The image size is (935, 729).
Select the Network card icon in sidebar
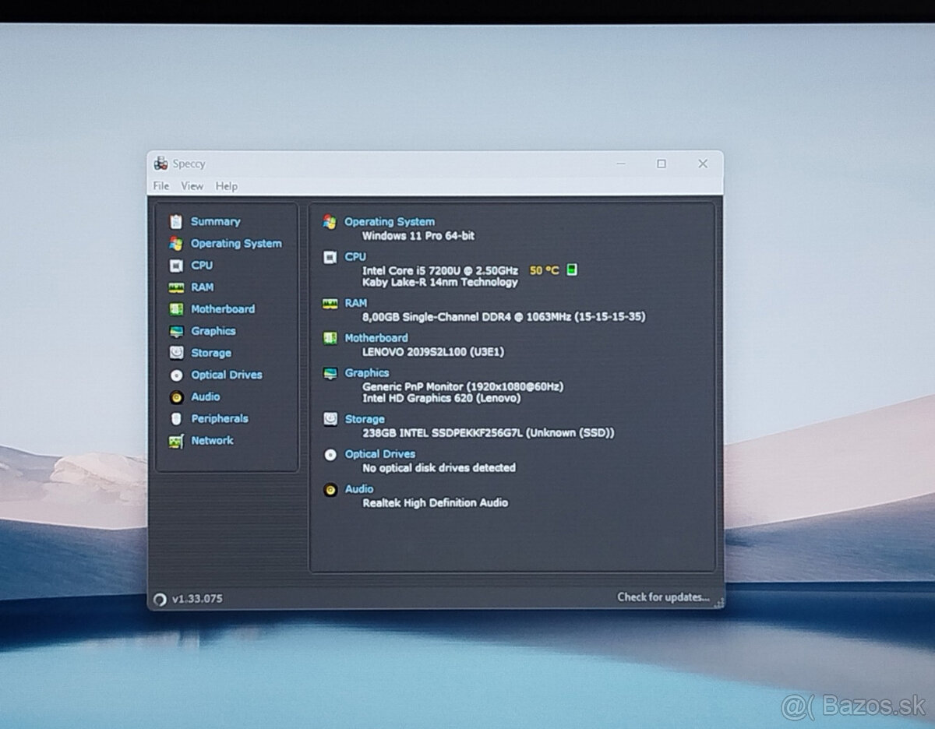point(177,441)
